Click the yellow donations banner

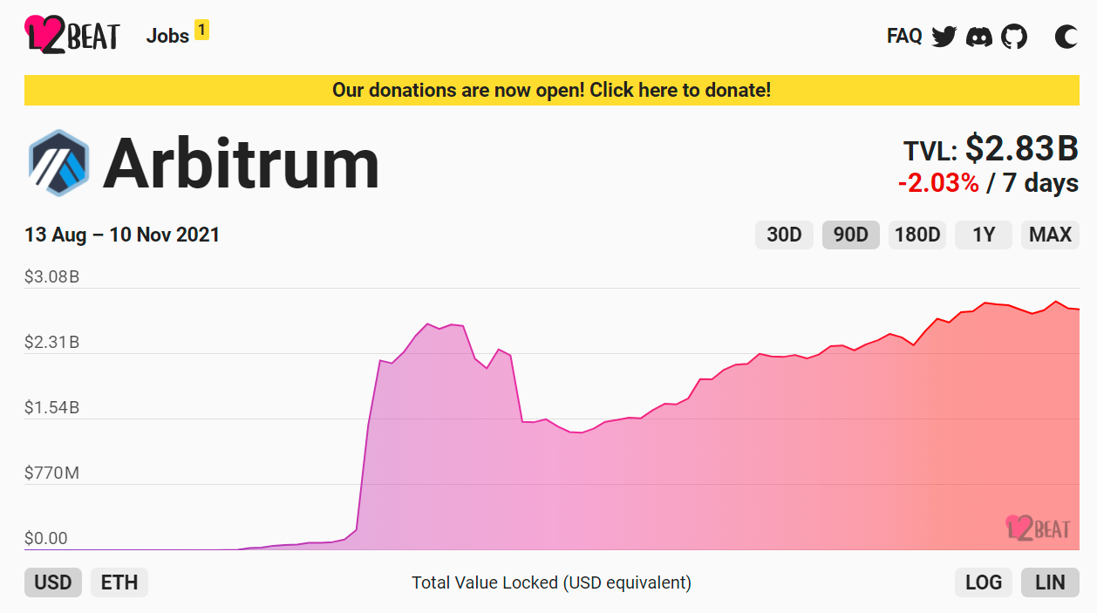tap(551, 90)
